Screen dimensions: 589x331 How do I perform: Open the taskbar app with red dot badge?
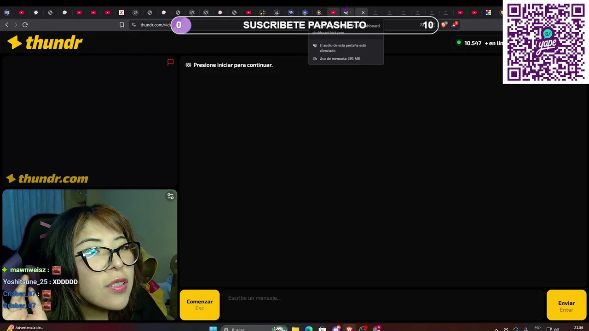[x=363, y=329]
